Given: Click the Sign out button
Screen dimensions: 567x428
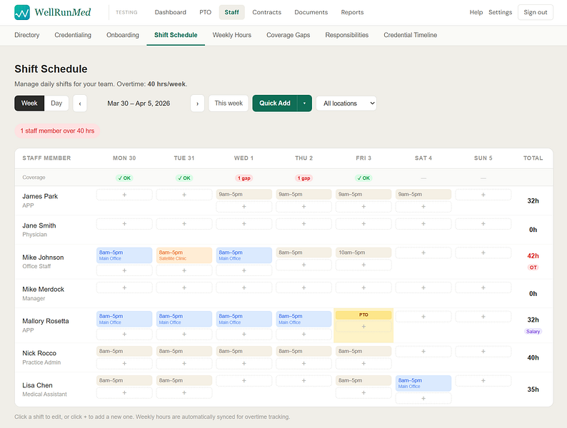Looking at the screenshot, I should tap(536, 12).
